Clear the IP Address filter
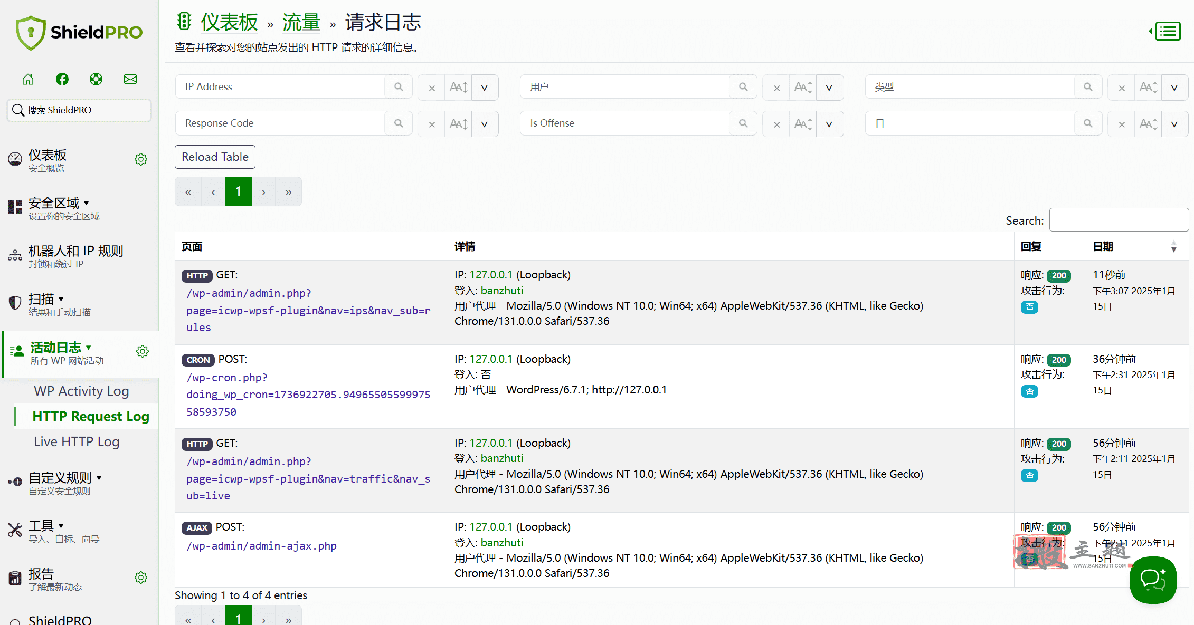The height and width of the screenshot is (625, 1194). click(x=432, y=88)
